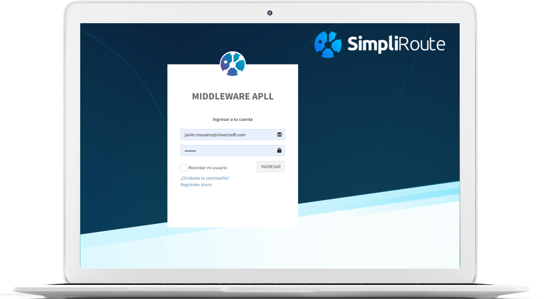This screenshot has height=299, width=544.
Task: Open the ¿Olvidaste tu contraseña? link
Action: click(x=205, y=178)
